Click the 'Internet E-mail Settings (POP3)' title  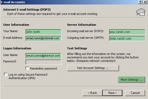(27, 10)
